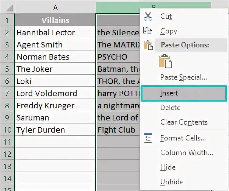Choose Clear Contents from the menu
The width and height of the screenshot is (229, 191).
coord(184,122)
